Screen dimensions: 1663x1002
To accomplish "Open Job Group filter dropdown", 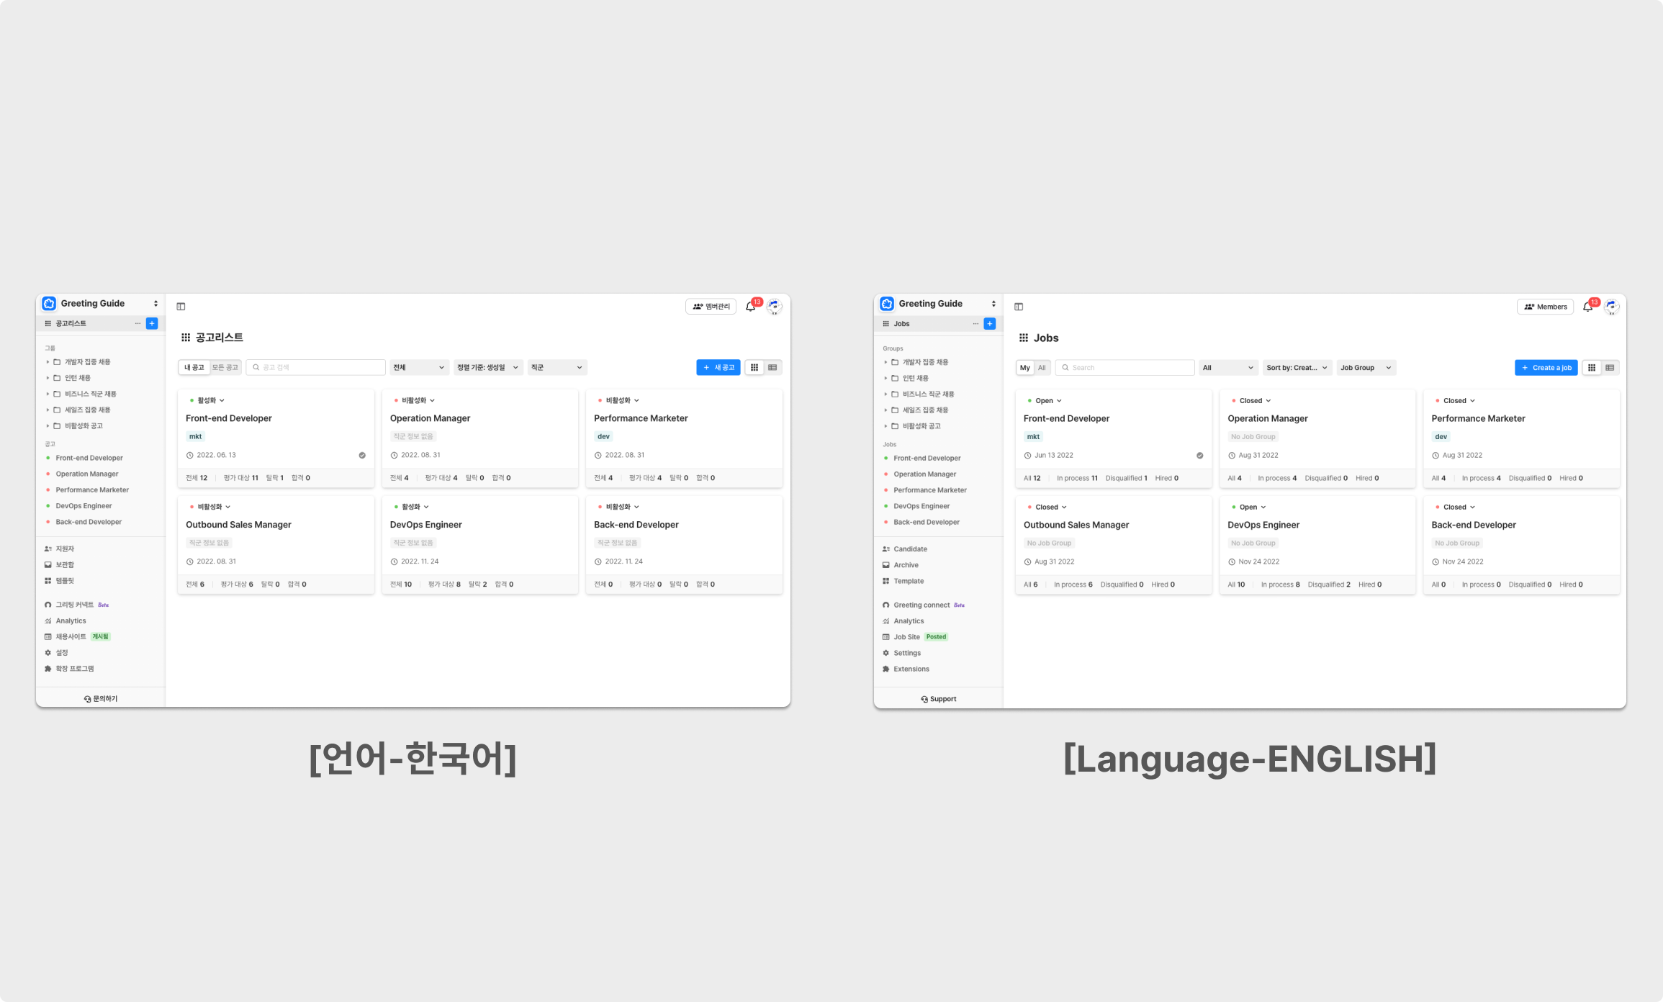I will coord(1366,368).
